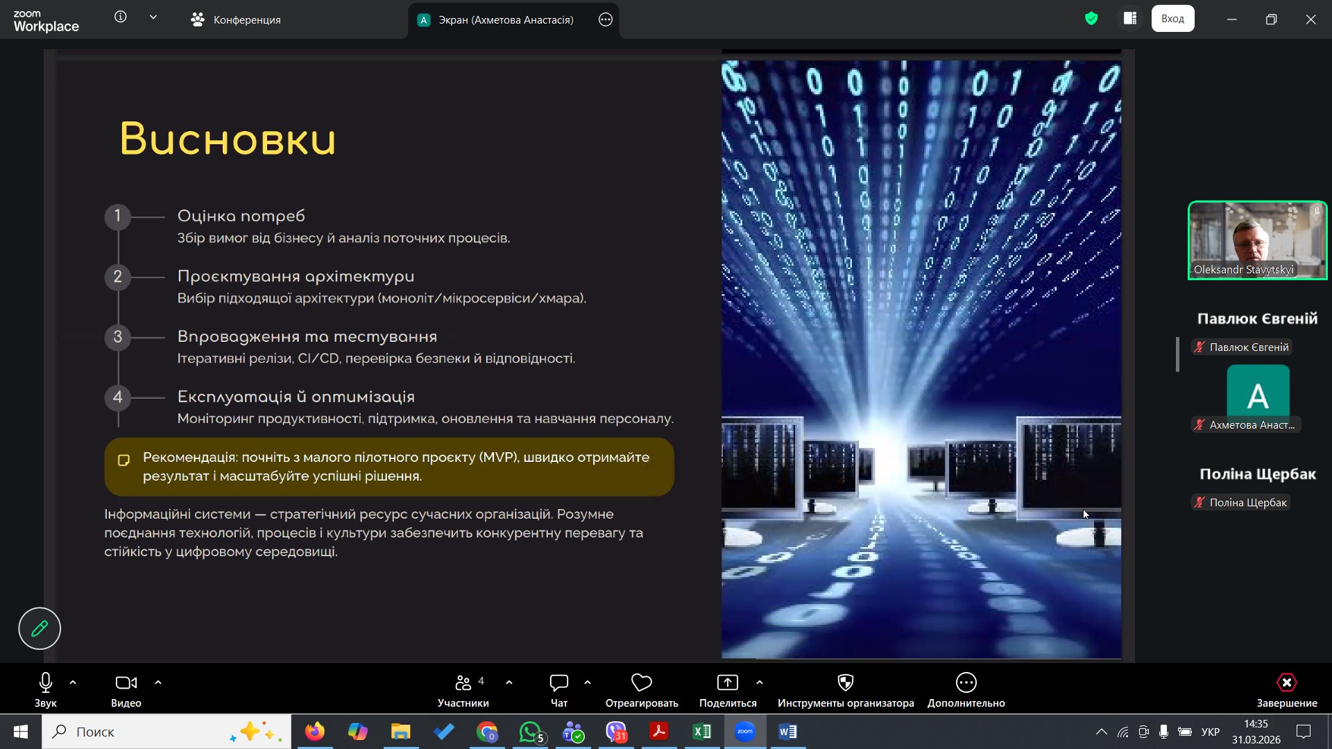Toggle the side panel layout icon
The image size is (1332, 749).
coord(1130,19)
